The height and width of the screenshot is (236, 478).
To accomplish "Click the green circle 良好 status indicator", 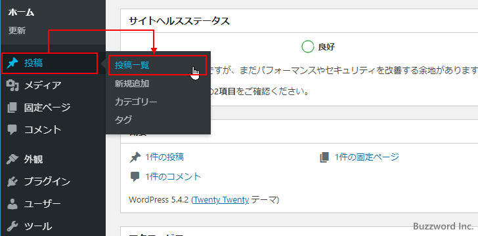I will pos(307,47).
